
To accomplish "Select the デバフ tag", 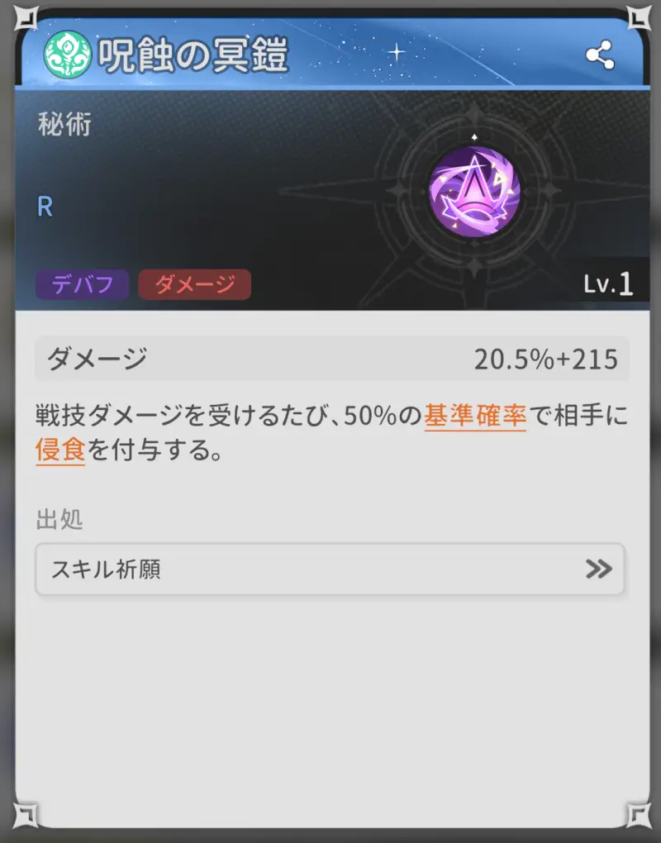I will click(83, 284).
